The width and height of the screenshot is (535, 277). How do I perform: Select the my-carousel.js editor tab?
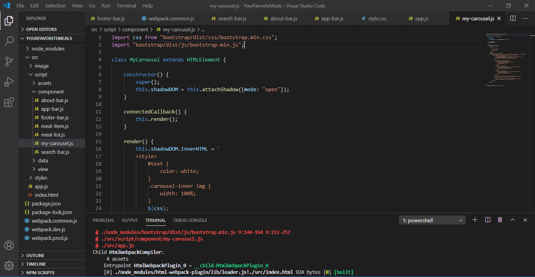point(478,18)
